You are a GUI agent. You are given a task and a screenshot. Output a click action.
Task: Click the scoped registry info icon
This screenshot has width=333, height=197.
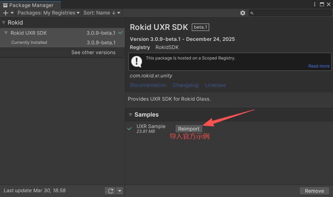(x=137, y=61)
